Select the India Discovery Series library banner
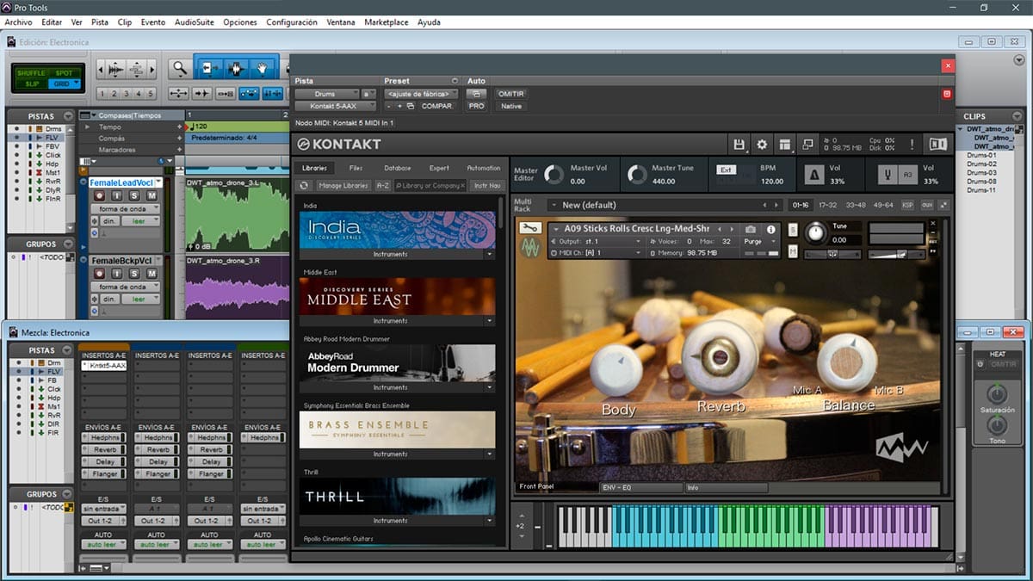The height and width of the screenshot is (581, 1033). tap(397, 230)
